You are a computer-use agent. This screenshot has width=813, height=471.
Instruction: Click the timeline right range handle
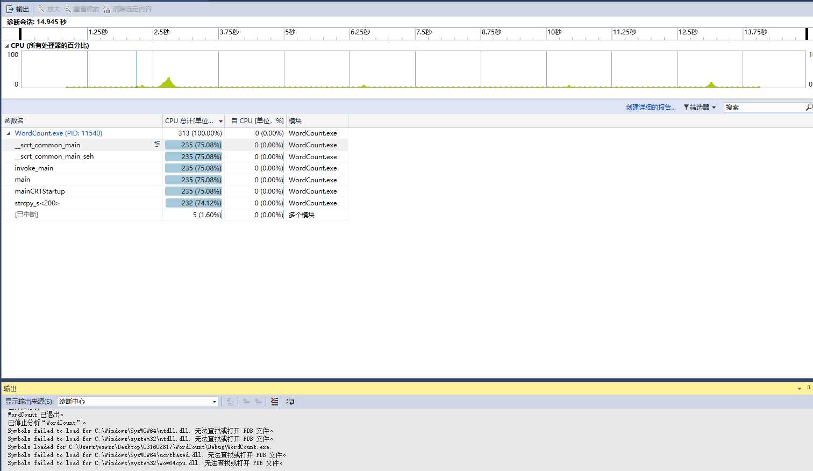pyautogui.click(x=807, y=33)
